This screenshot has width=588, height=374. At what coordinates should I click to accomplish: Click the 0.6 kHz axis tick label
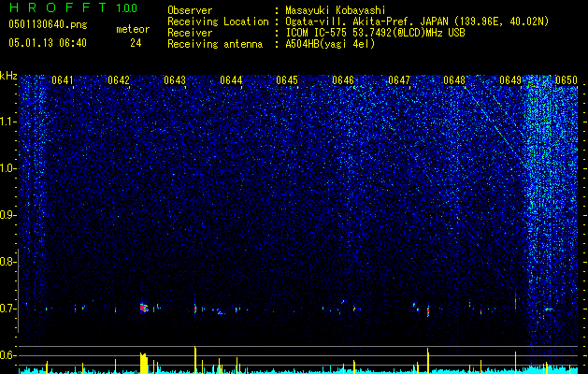click(x=7, y=355)
